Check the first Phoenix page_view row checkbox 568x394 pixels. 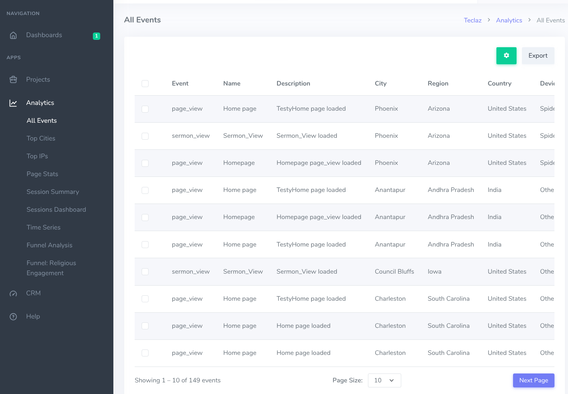(145, 109)
